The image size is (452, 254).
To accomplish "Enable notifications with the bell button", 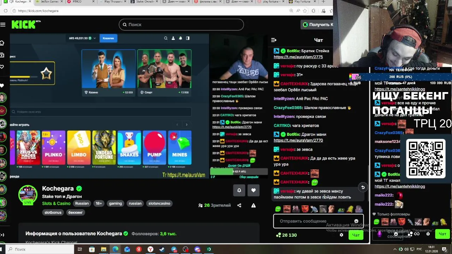I will (x=239, y=190).
